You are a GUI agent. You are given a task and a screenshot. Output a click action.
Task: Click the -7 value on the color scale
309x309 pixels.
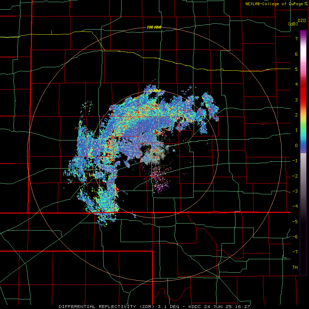coord(295,252)
